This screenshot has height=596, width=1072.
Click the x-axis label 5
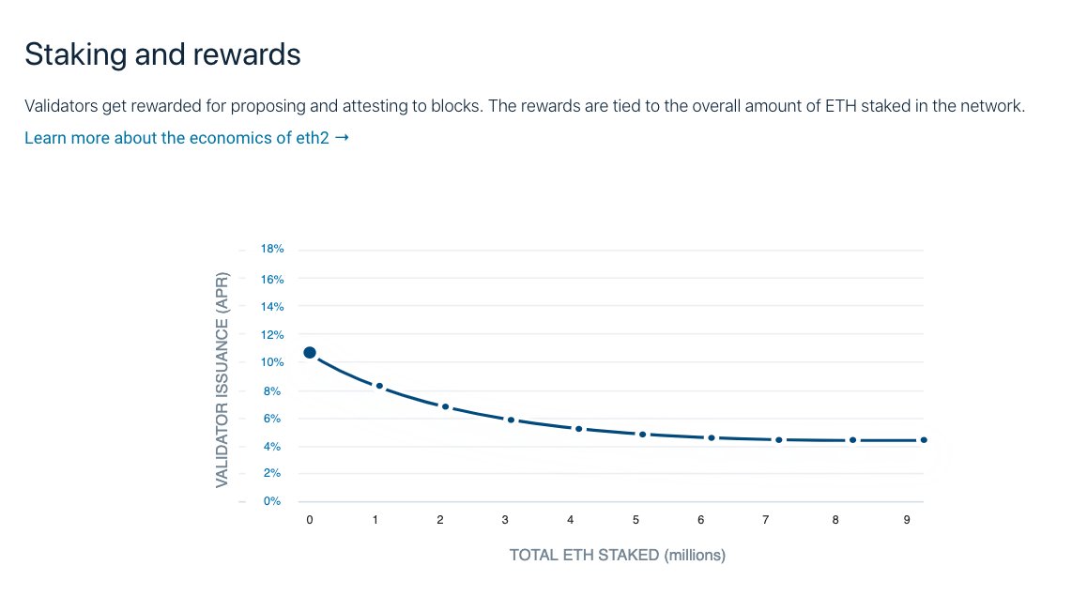coord(636,519)
